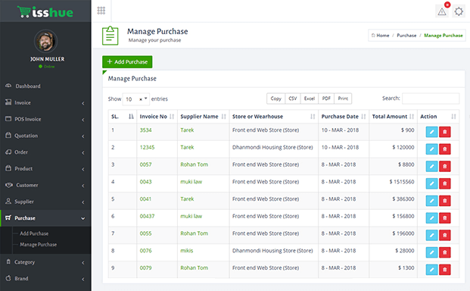Edit purchase invoice 0076
The height and width of the screenshot is (291, 470).
(431, 252)
